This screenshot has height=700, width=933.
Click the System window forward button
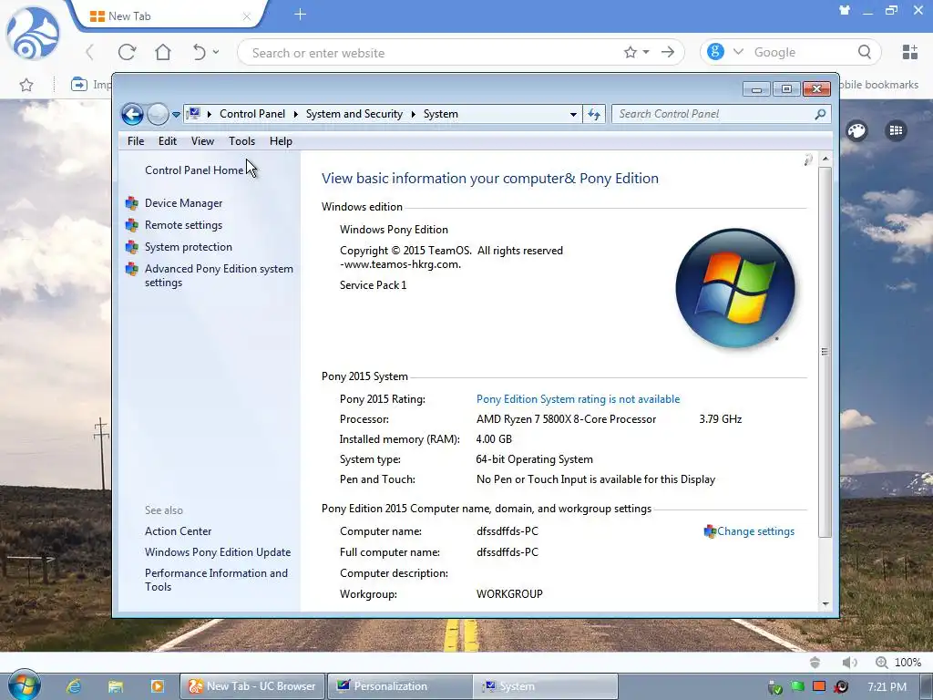[x=158, y=114]
